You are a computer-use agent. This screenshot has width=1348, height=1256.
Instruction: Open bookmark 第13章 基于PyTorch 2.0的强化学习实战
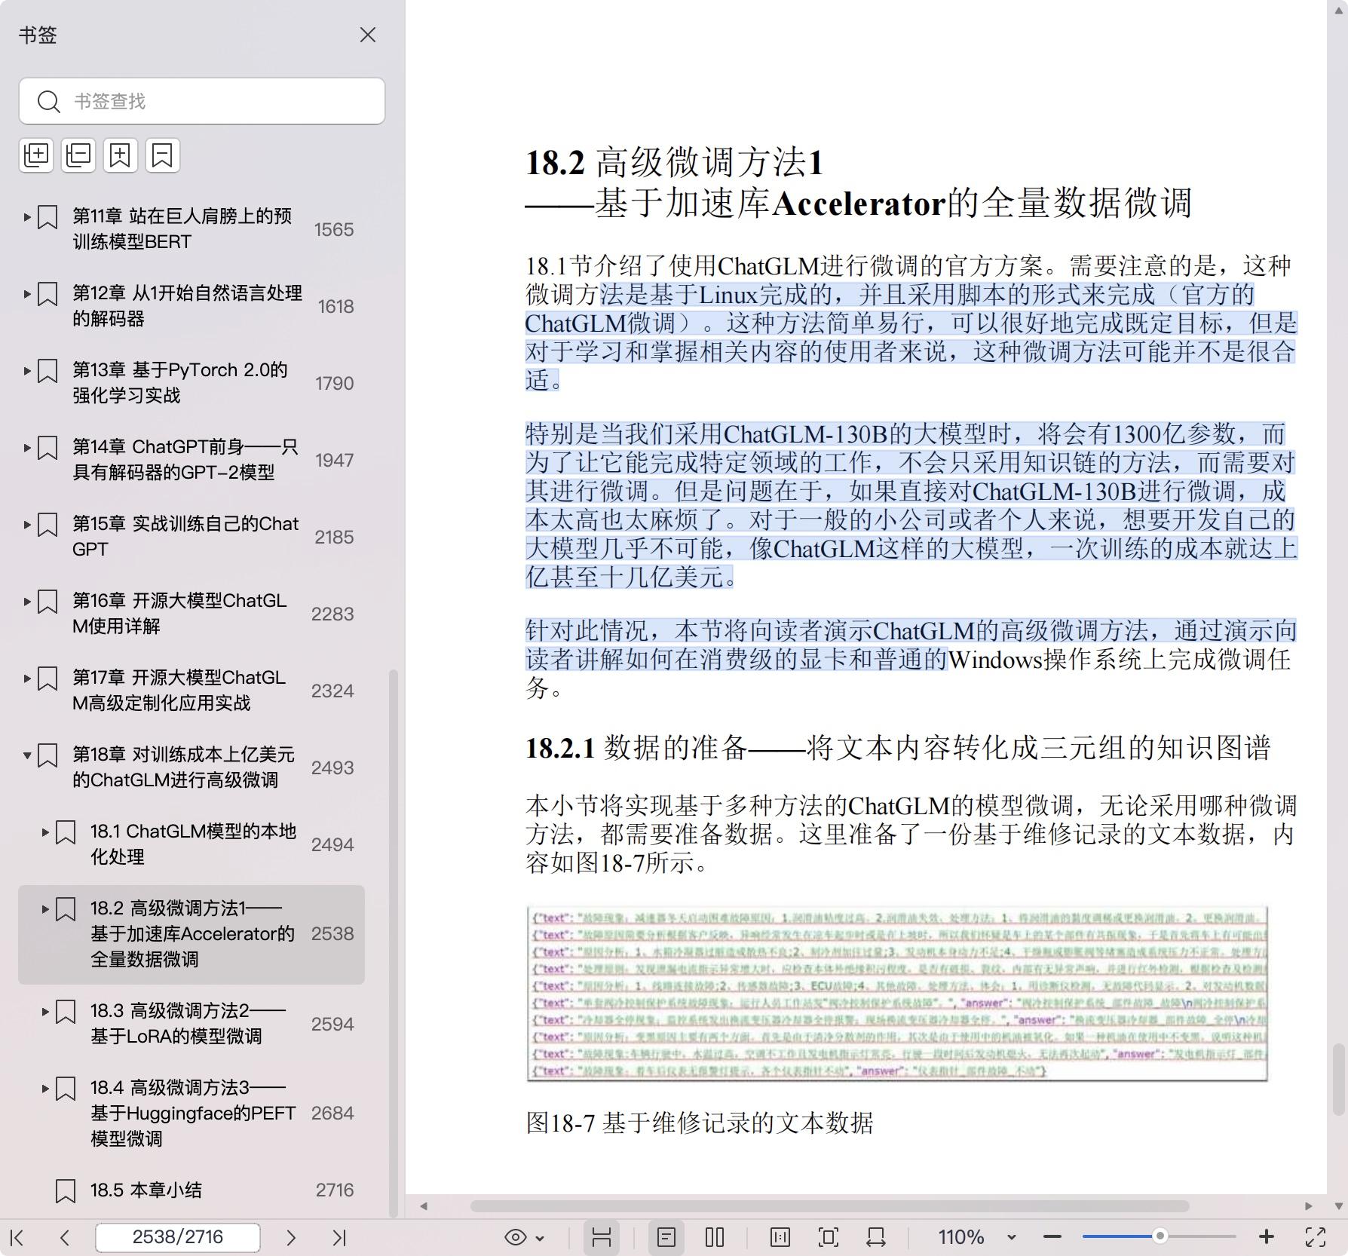[179, 383]
